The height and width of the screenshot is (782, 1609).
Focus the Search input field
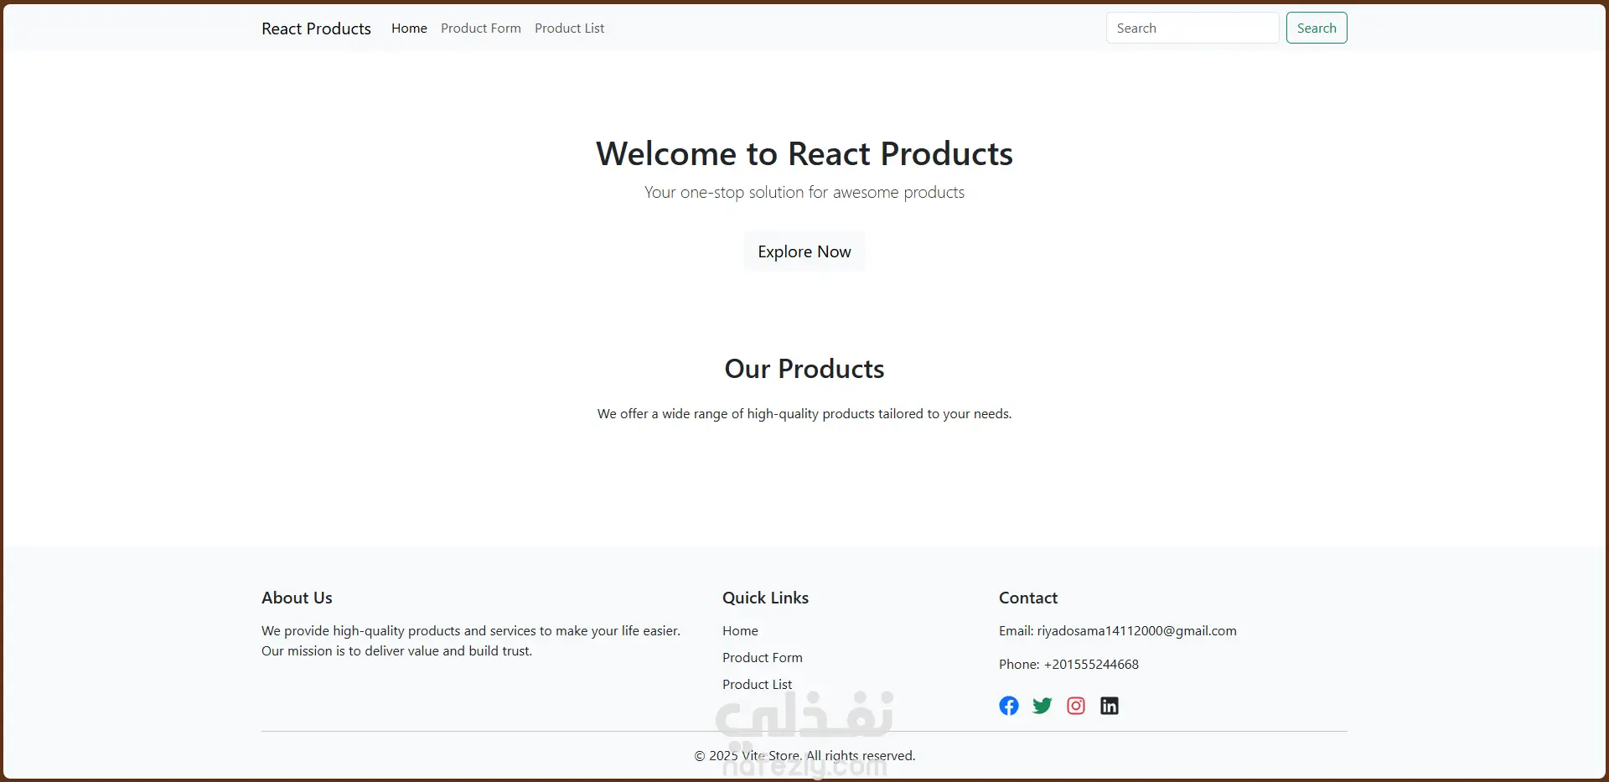[x=1192, y=28]
